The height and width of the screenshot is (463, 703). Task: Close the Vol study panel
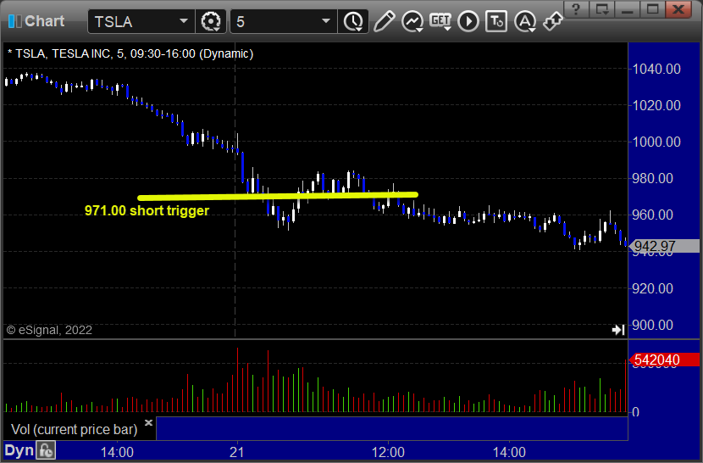tap(148, 422)
